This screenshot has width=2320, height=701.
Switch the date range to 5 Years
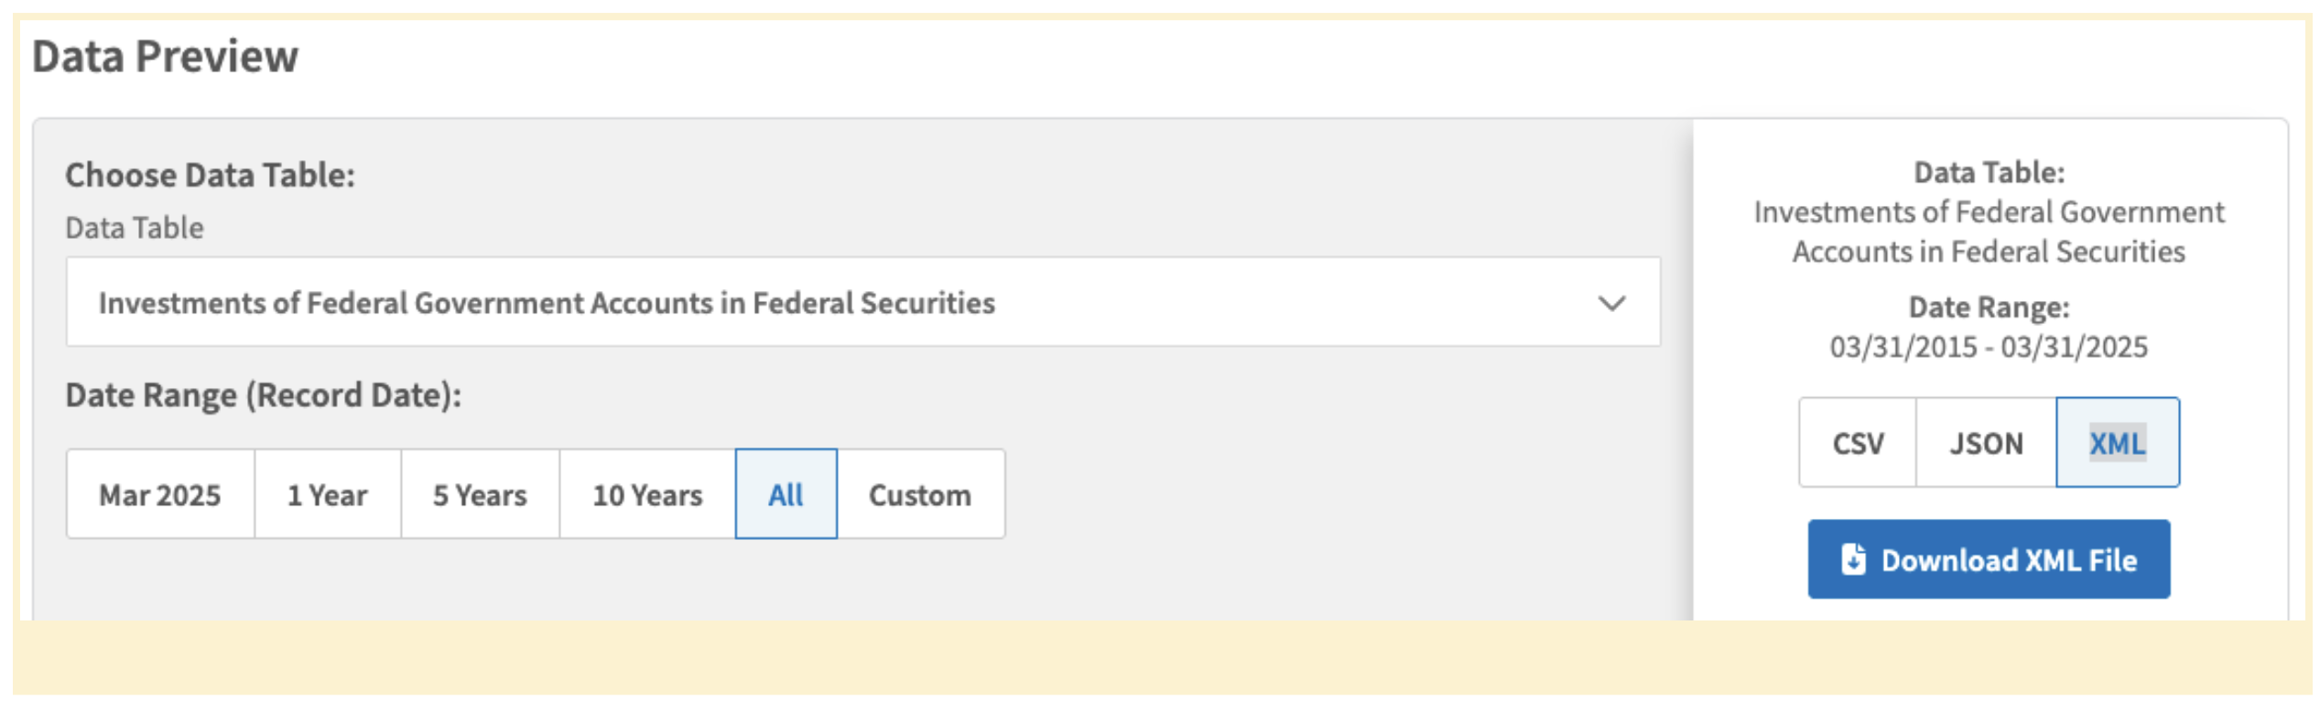480,495
